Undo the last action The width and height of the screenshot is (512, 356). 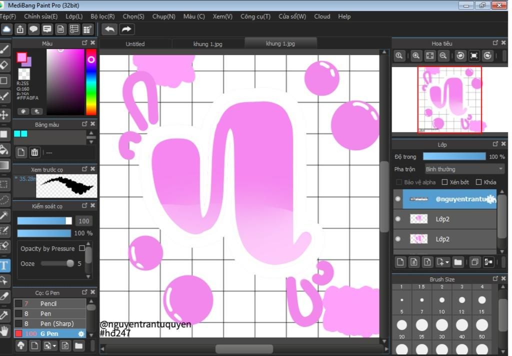(x=109, y=29)
